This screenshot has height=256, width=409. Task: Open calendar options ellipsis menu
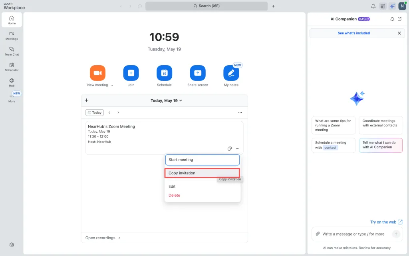[x=240, y=112]
